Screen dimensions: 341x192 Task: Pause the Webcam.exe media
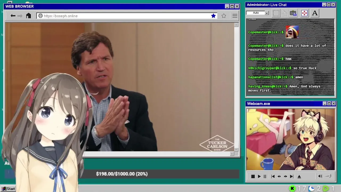(x=265, y=177)
